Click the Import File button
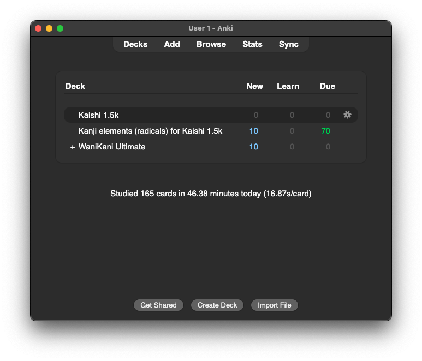This screenshot has width=422, height=361. tap(274, 305)
